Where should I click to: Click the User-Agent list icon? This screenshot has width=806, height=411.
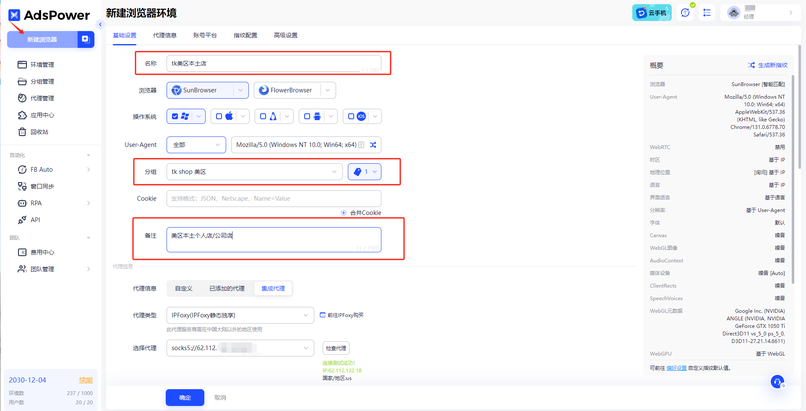tap(361, 145)
